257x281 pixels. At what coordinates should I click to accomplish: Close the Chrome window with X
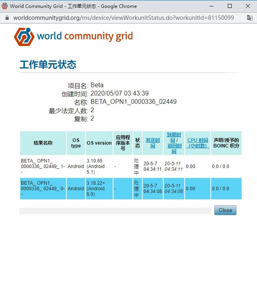pyautogui.click(x=248, y=6)
